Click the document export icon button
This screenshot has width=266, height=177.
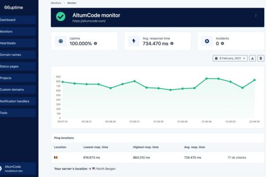point(261,58)
